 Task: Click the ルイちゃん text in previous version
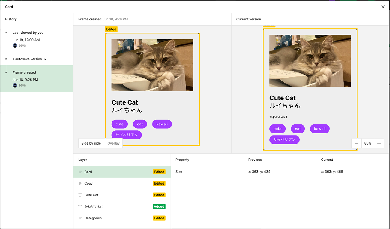[x=127, y=110]
